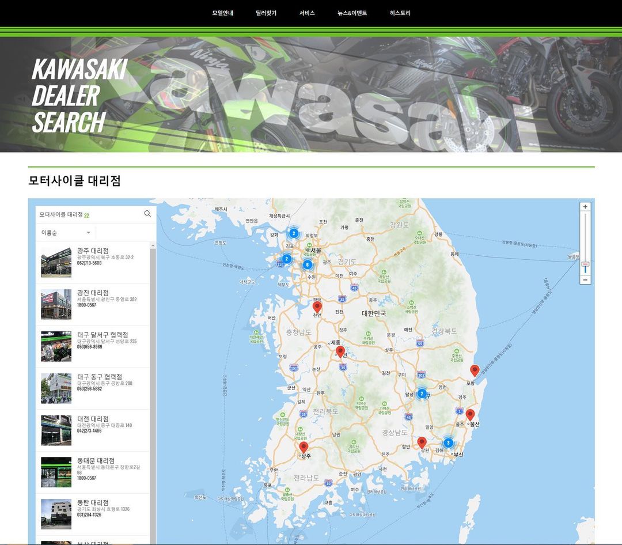
Task: Click the 모터사이클 대리점 22 list header
Action: pyautogui.click(x=65, y=215)
